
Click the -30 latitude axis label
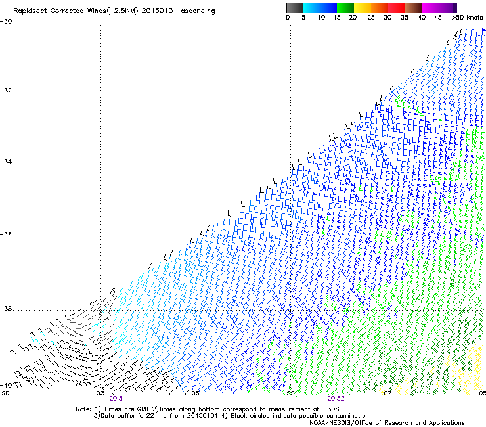6,22
